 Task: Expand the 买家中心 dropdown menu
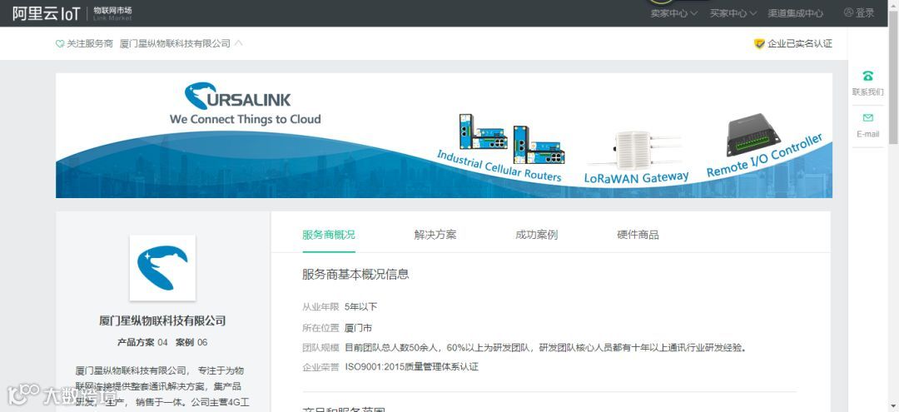(733, 13)
